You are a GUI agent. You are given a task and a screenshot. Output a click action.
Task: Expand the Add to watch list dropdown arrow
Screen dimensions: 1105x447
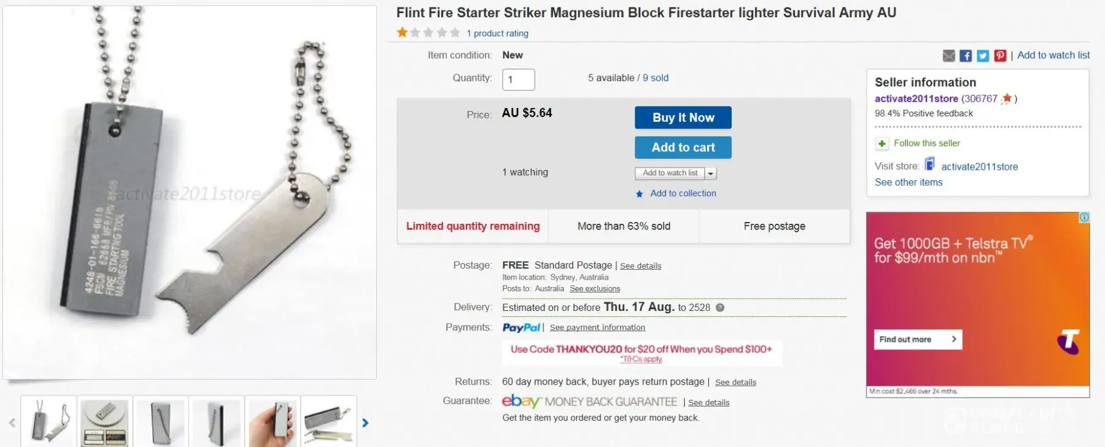pos(710,174)
